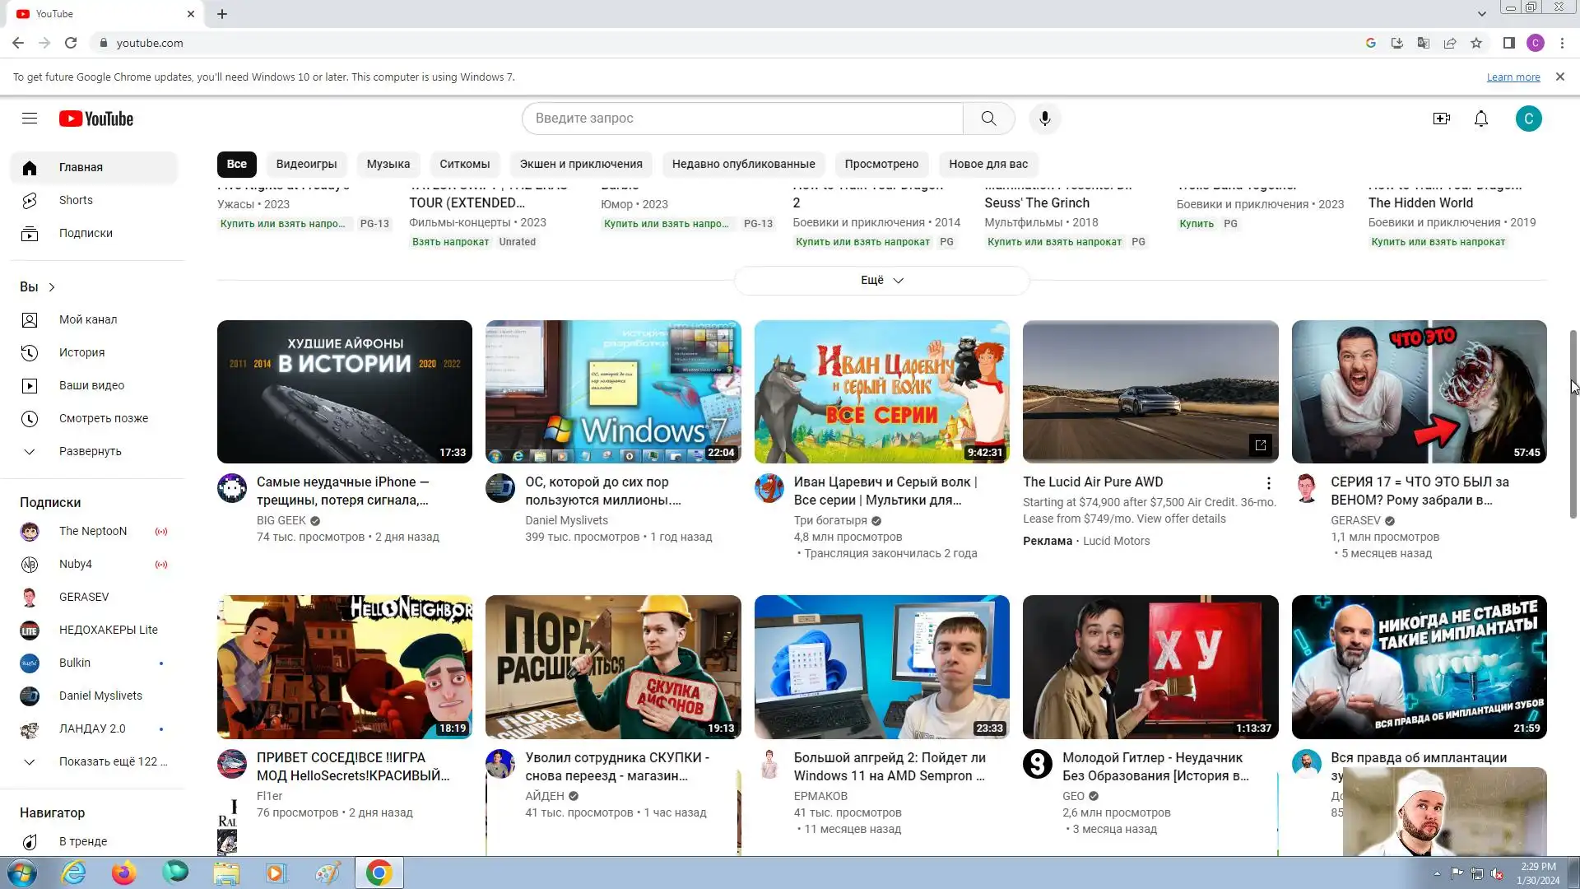Switch to Недавно опубликованные chip
Viewport: 1580px width, 889px height.
tap(743, 164)
